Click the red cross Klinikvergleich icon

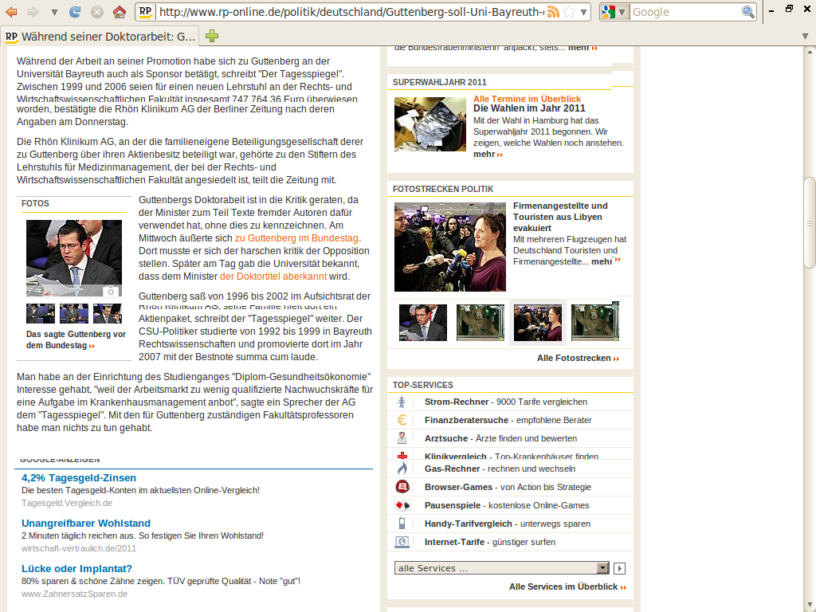(x=402, y=455)
